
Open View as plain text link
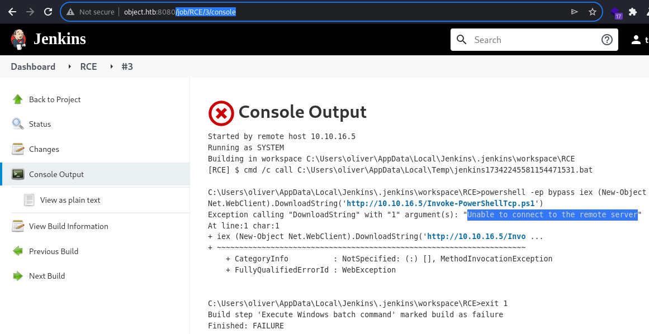click(x=70, y=200)
